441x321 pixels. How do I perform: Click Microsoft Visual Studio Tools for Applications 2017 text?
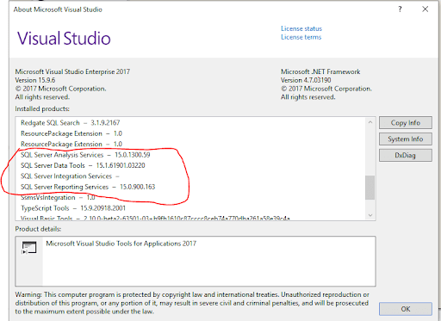coord(121,244)
